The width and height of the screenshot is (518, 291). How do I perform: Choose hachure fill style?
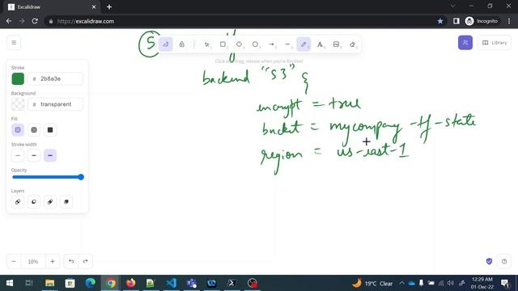18,130
